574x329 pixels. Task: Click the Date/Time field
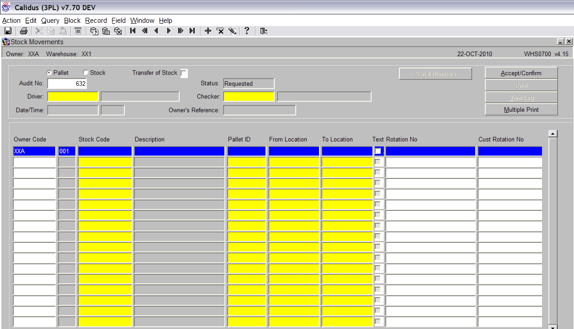tap(73, 110)
